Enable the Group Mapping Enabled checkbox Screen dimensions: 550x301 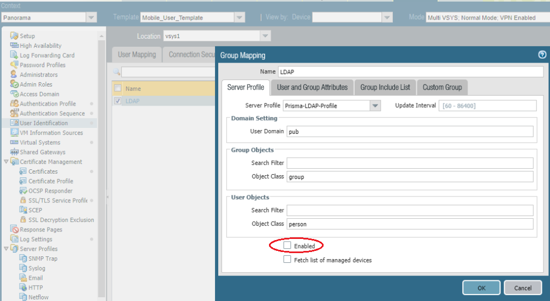(x=287, y=246)
